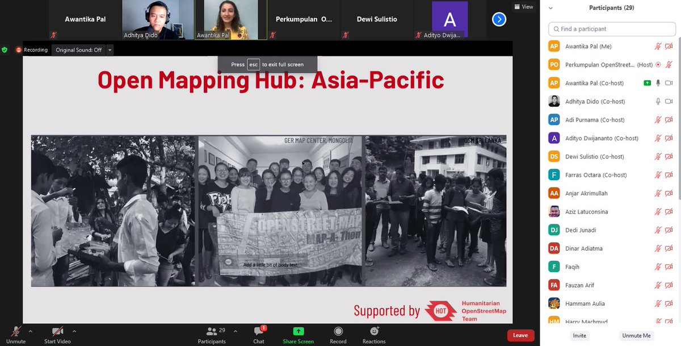Open video options caret beside Start Video

tap(74, 331)
